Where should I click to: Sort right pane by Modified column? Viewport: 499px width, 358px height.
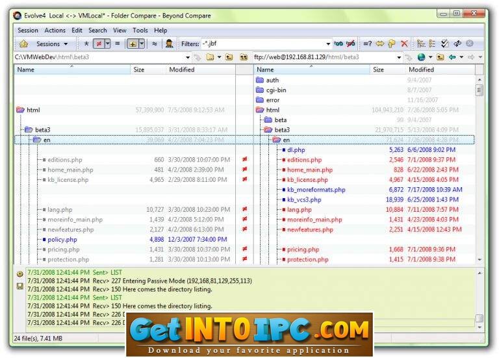[x=440, y=70]
